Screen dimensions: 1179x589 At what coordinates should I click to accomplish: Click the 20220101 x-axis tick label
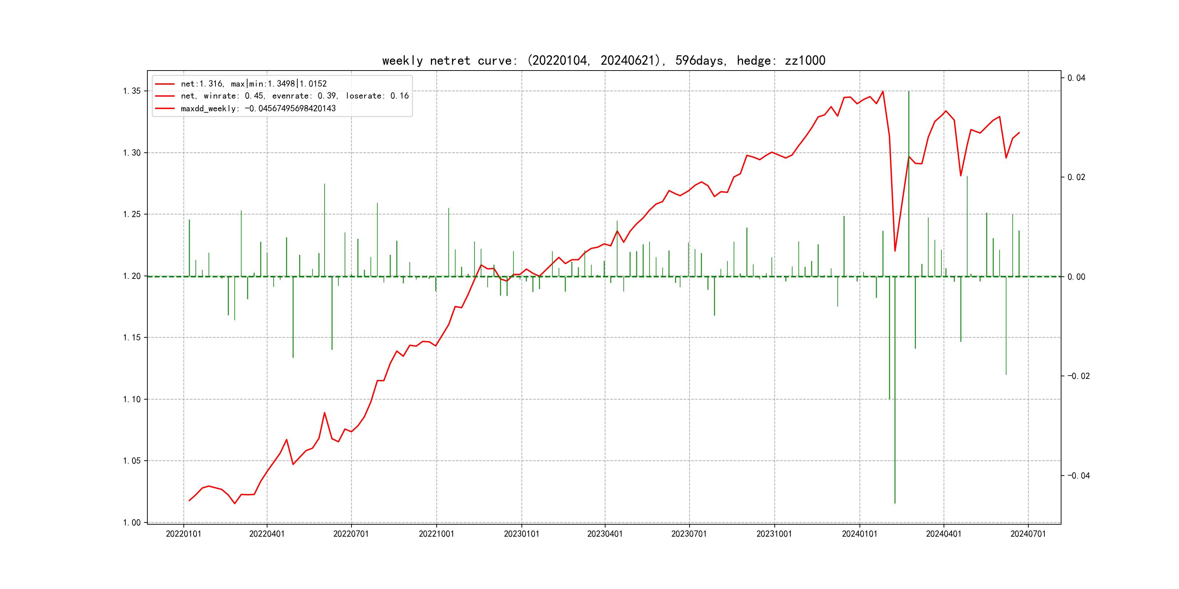[x=183, y=534]
